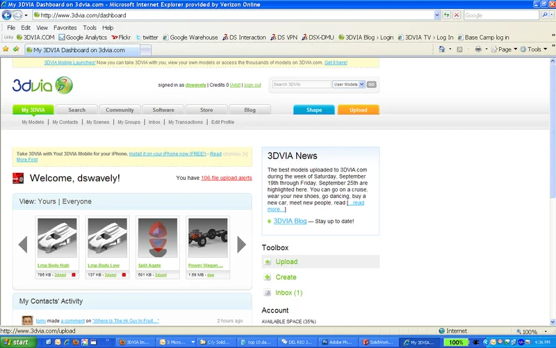
Task: Open the Split Agate model thumbnail
Action: coord(157,240)
